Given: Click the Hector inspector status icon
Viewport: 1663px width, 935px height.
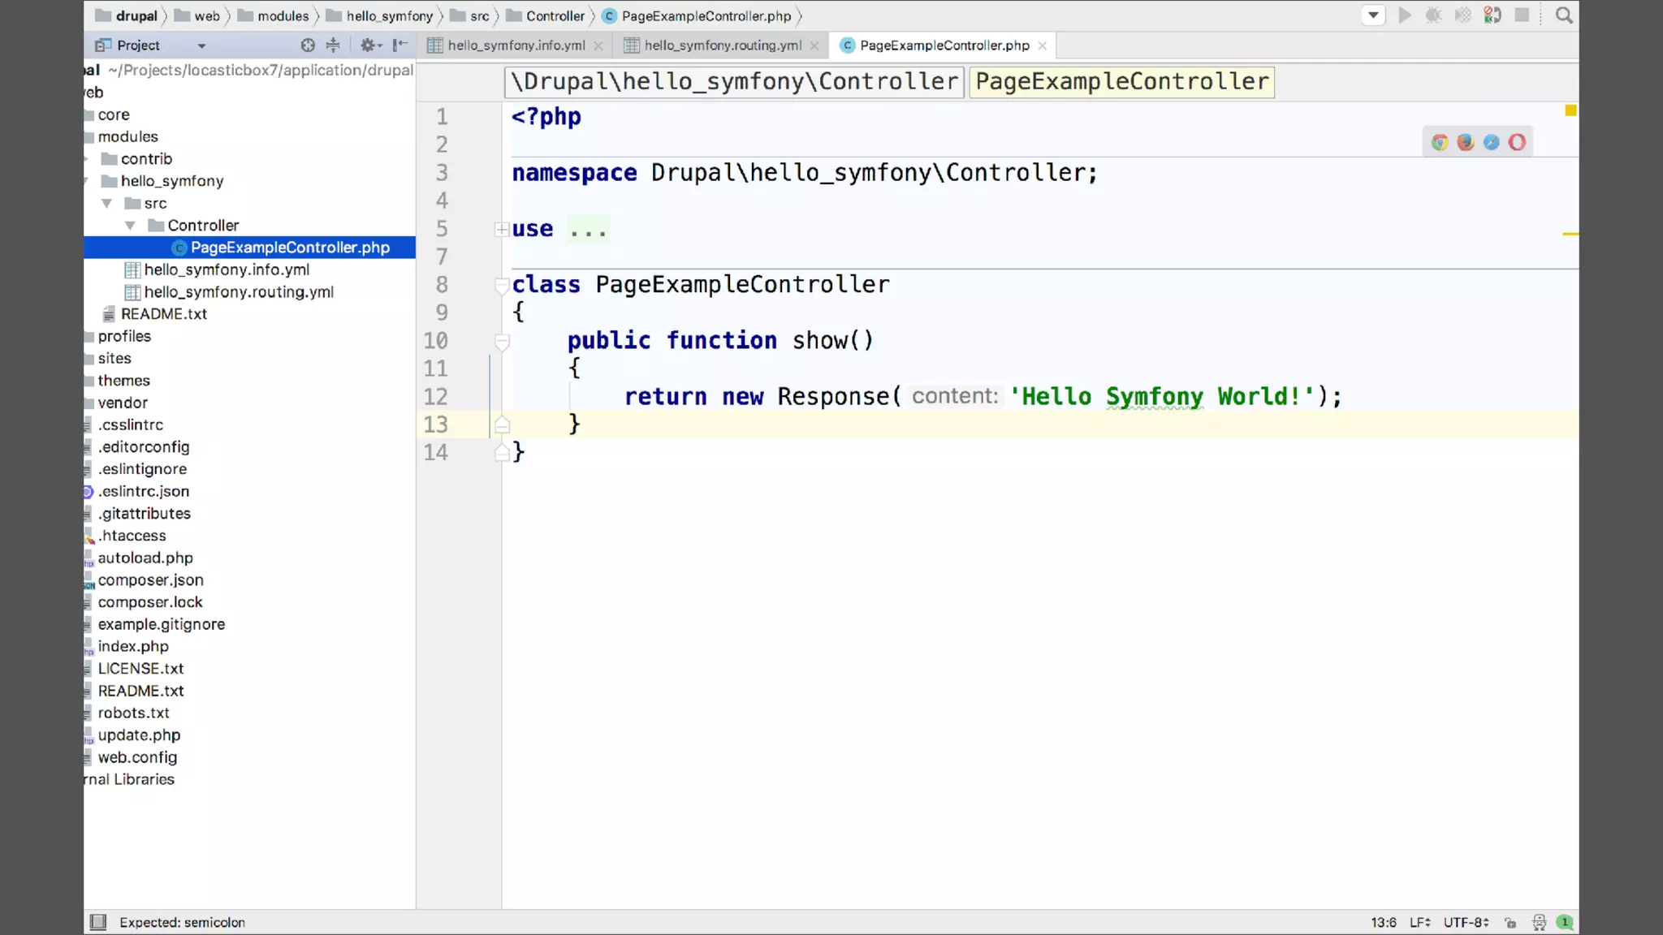Looking at the screenshot, I should coord(1539,922).
